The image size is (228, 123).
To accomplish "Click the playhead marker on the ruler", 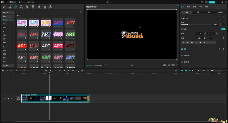I will tap(49, 73).
